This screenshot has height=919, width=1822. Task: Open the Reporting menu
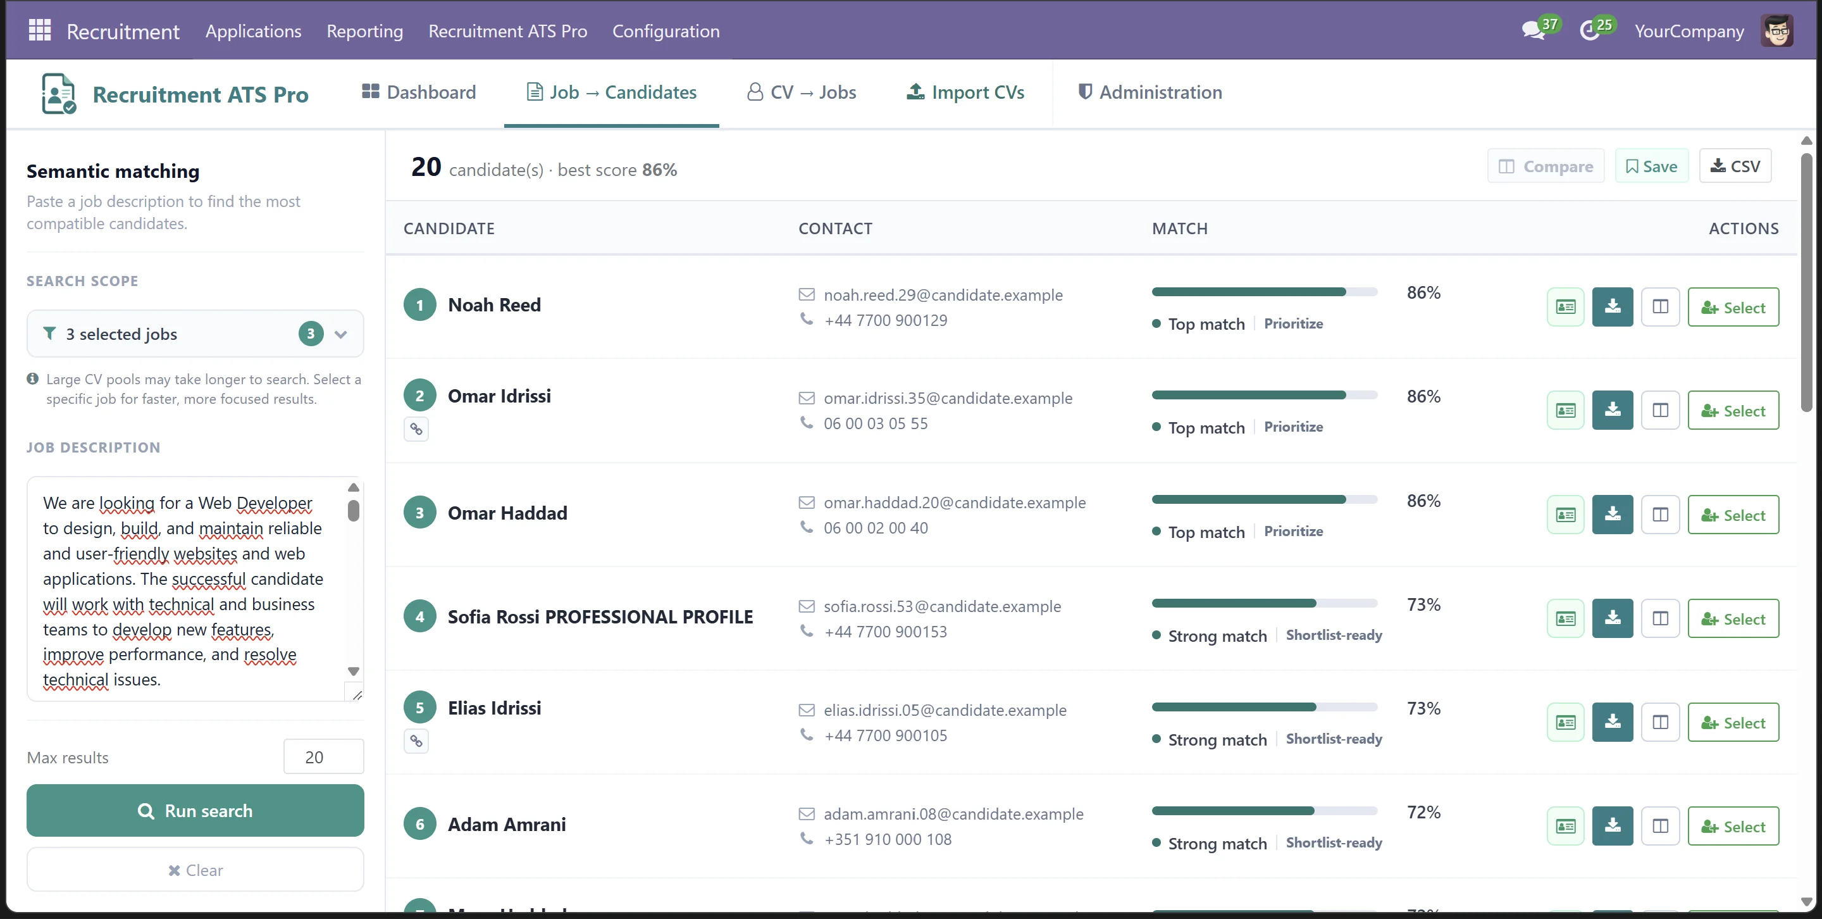pyautogui.click(x=364, y=31)
